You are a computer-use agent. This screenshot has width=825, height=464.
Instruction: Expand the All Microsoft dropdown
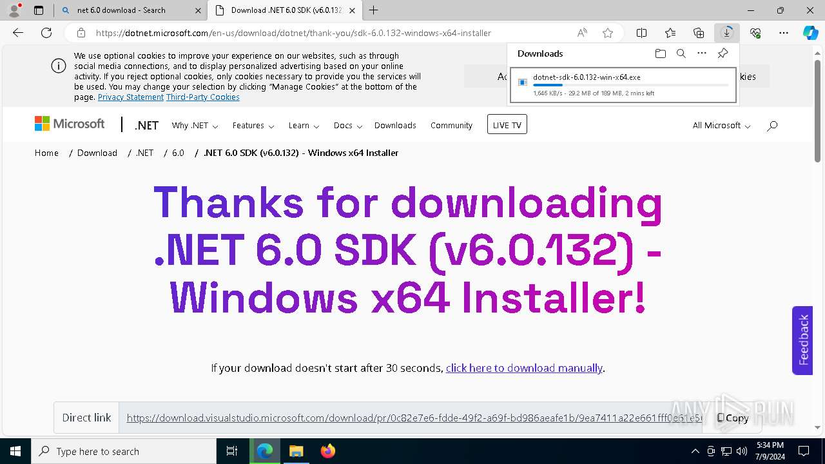[721, 126]
